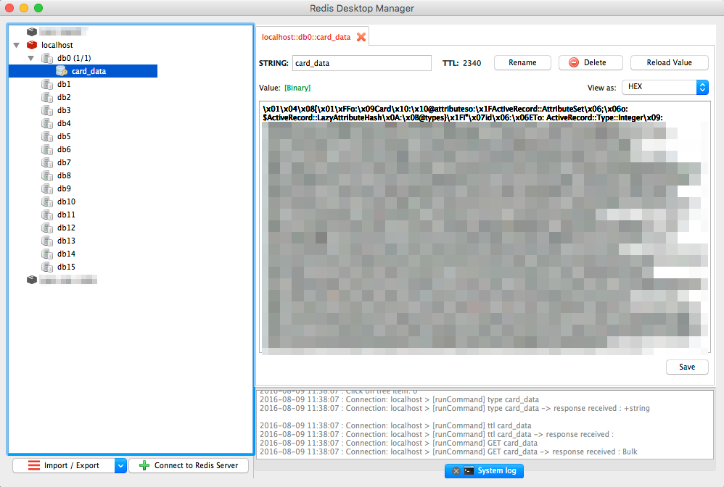Screen dimensions: 724x487
Task: Open the Import / Export dropdown arrow
Action: (120, 466)
